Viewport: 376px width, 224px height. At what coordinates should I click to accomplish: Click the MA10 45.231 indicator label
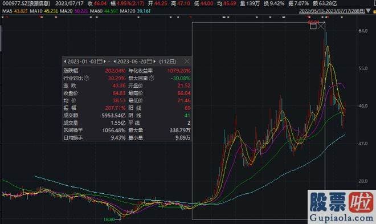point(44,11)
